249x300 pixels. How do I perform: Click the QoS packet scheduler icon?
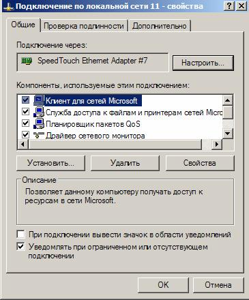(39, 124)
